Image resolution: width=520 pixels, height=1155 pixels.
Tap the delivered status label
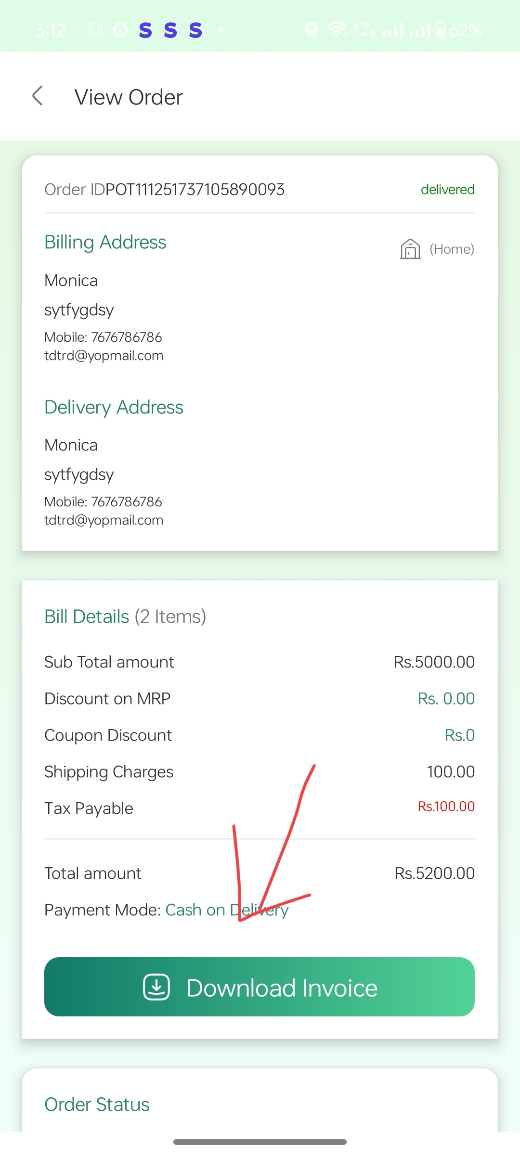pyautogui.click(x=448, y=190)
